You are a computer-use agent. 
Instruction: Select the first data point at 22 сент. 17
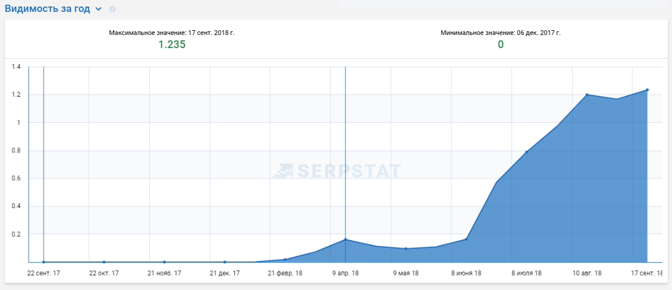coord(43,262)
